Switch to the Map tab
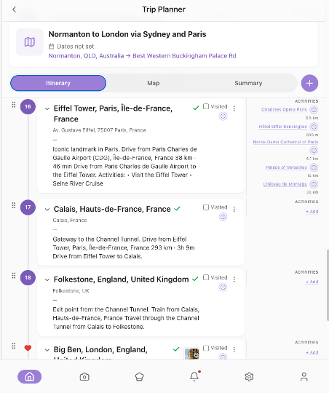 pyautogui.click(x=153, y=83)
